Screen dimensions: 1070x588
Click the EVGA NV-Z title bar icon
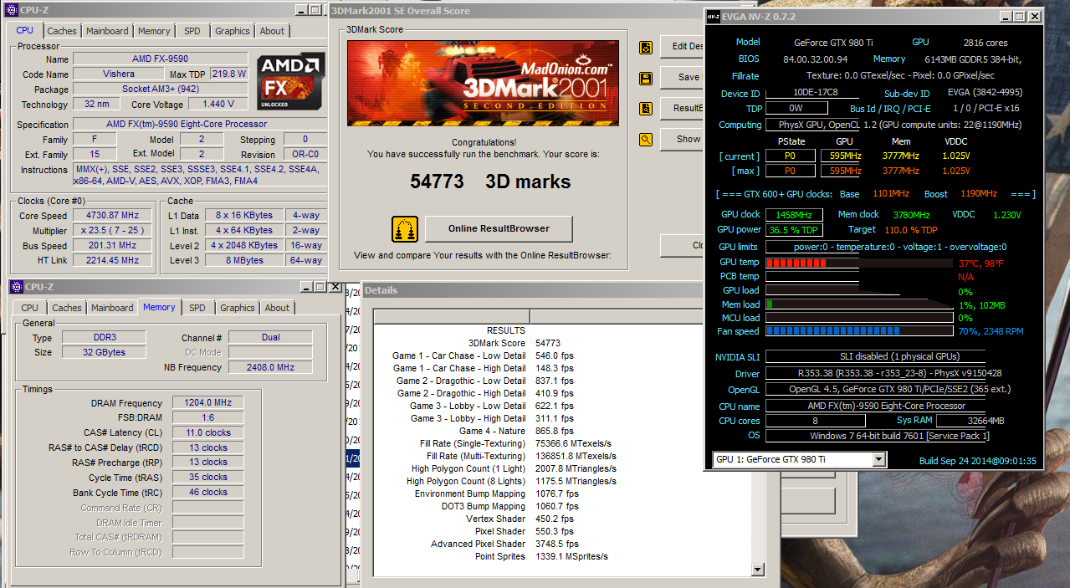[714, 17]
